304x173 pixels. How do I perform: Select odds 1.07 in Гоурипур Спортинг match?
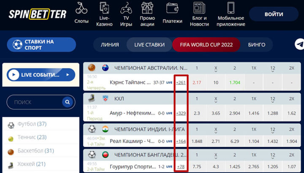pyautogui.click(x=292, y=166)
